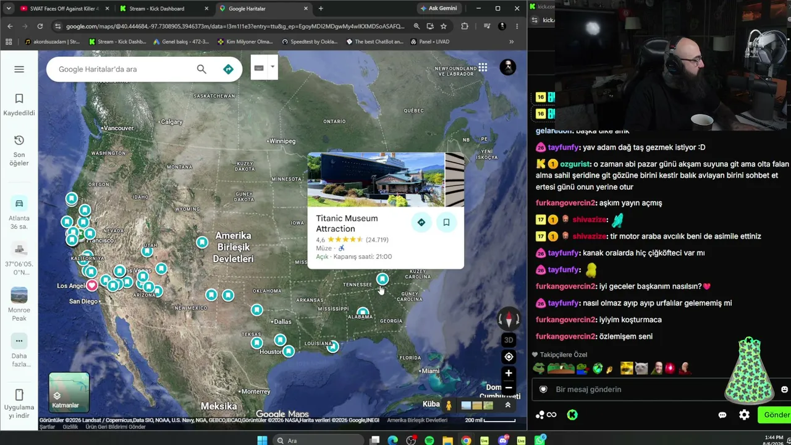Get directions to Titanic Museum Attraction
This screenshot has height=445, width=791.
click(421, 222)
